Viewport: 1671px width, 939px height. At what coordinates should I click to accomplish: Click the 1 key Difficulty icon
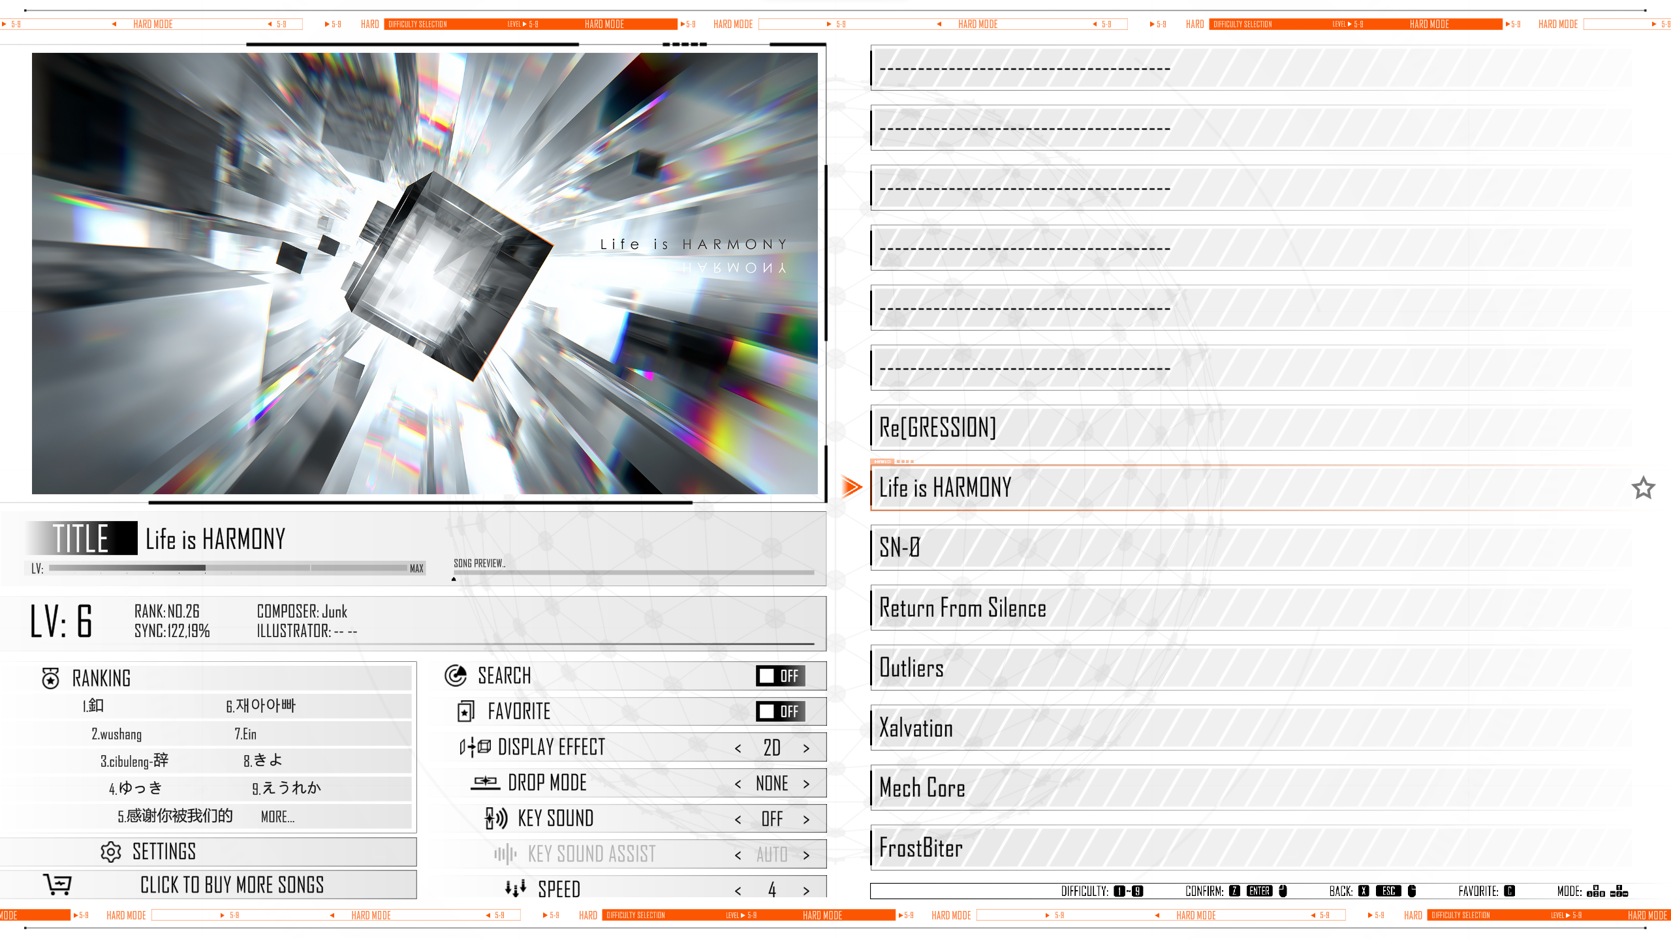point(1119,891)
